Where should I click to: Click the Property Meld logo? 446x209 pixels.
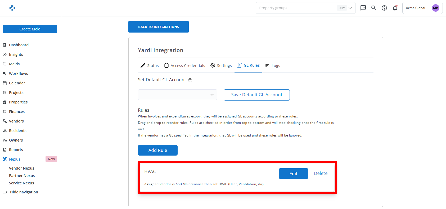click(12, 8)
